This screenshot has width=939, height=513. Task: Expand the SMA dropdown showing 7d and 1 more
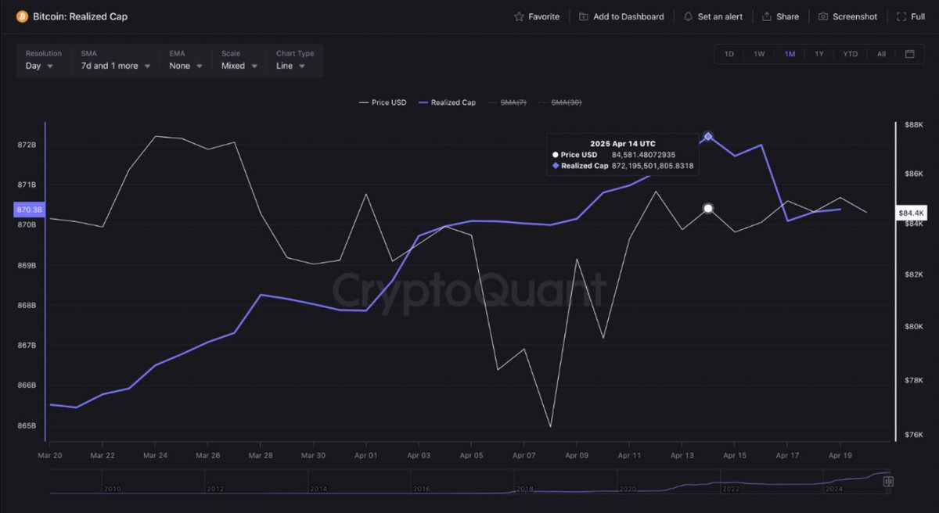pyautogui.click(x=110, y=66)
